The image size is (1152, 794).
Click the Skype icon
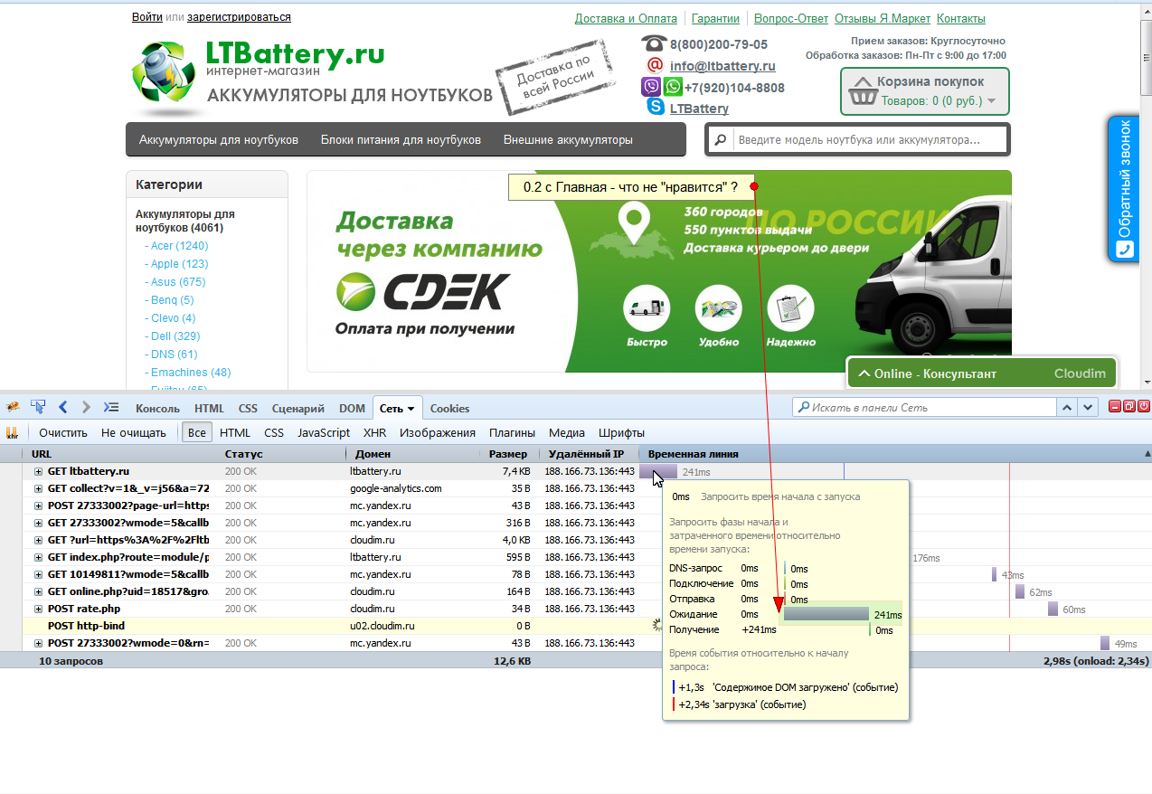[656, 107]
